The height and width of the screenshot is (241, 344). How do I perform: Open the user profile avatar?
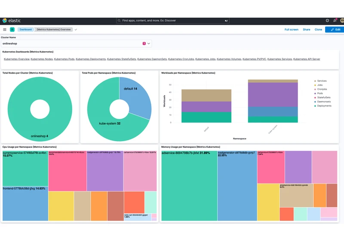pyautogui.click(x=342, y=20)
